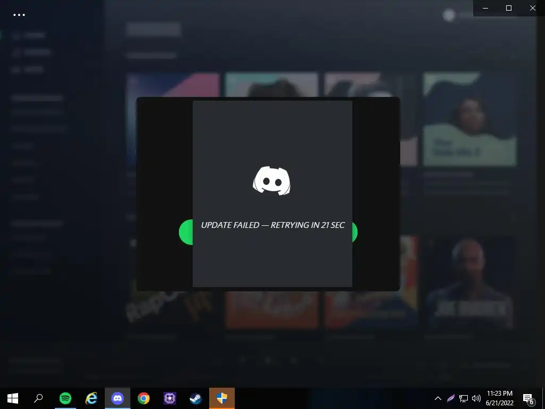This screenshot has height=409, width=545.
Task: Open network status tray icon
Action: [464, 398]
